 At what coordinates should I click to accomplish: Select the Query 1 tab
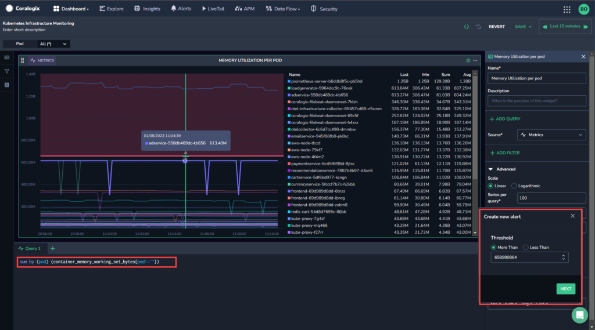click(30, 249)
